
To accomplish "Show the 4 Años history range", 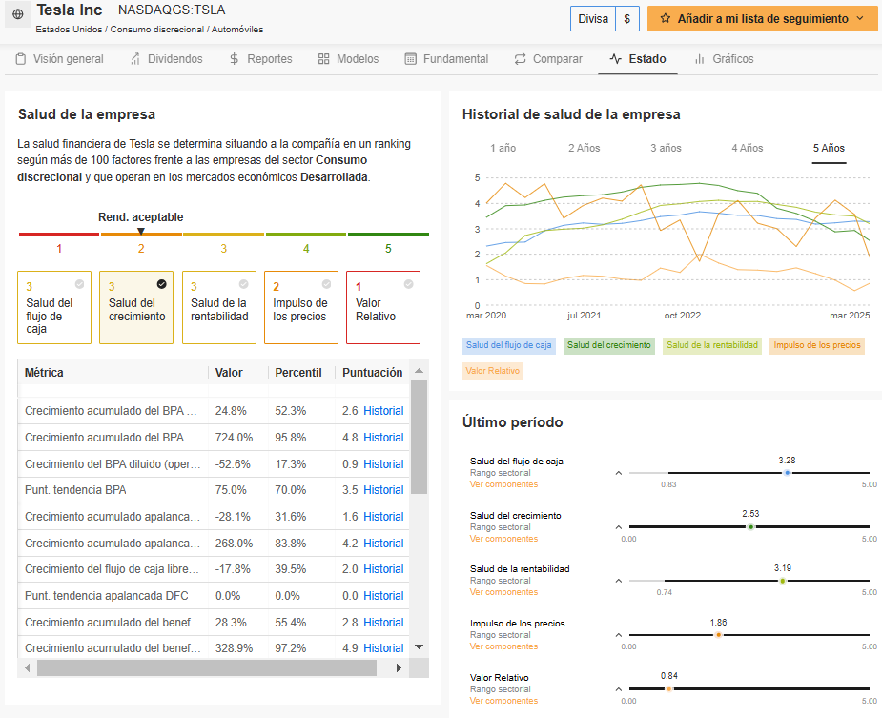I will pos(747,148).
